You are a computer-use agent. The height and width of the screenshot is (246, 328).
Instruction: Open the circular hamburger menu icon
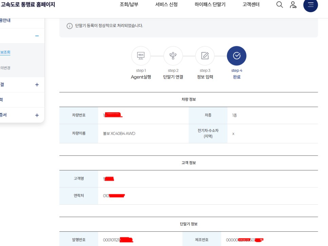[x=310, y=5]
